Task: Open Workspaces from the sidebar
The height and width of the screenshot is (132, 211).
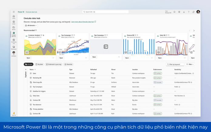Action: (x=14, y=47)
